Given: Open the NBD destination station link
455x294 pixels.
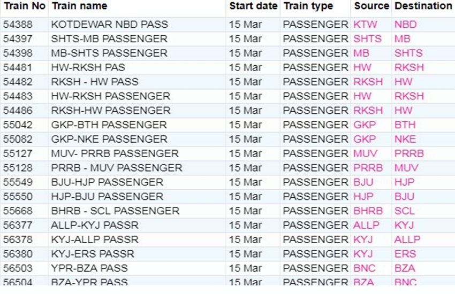Looking at the screenshot, I should coord(405,25).
